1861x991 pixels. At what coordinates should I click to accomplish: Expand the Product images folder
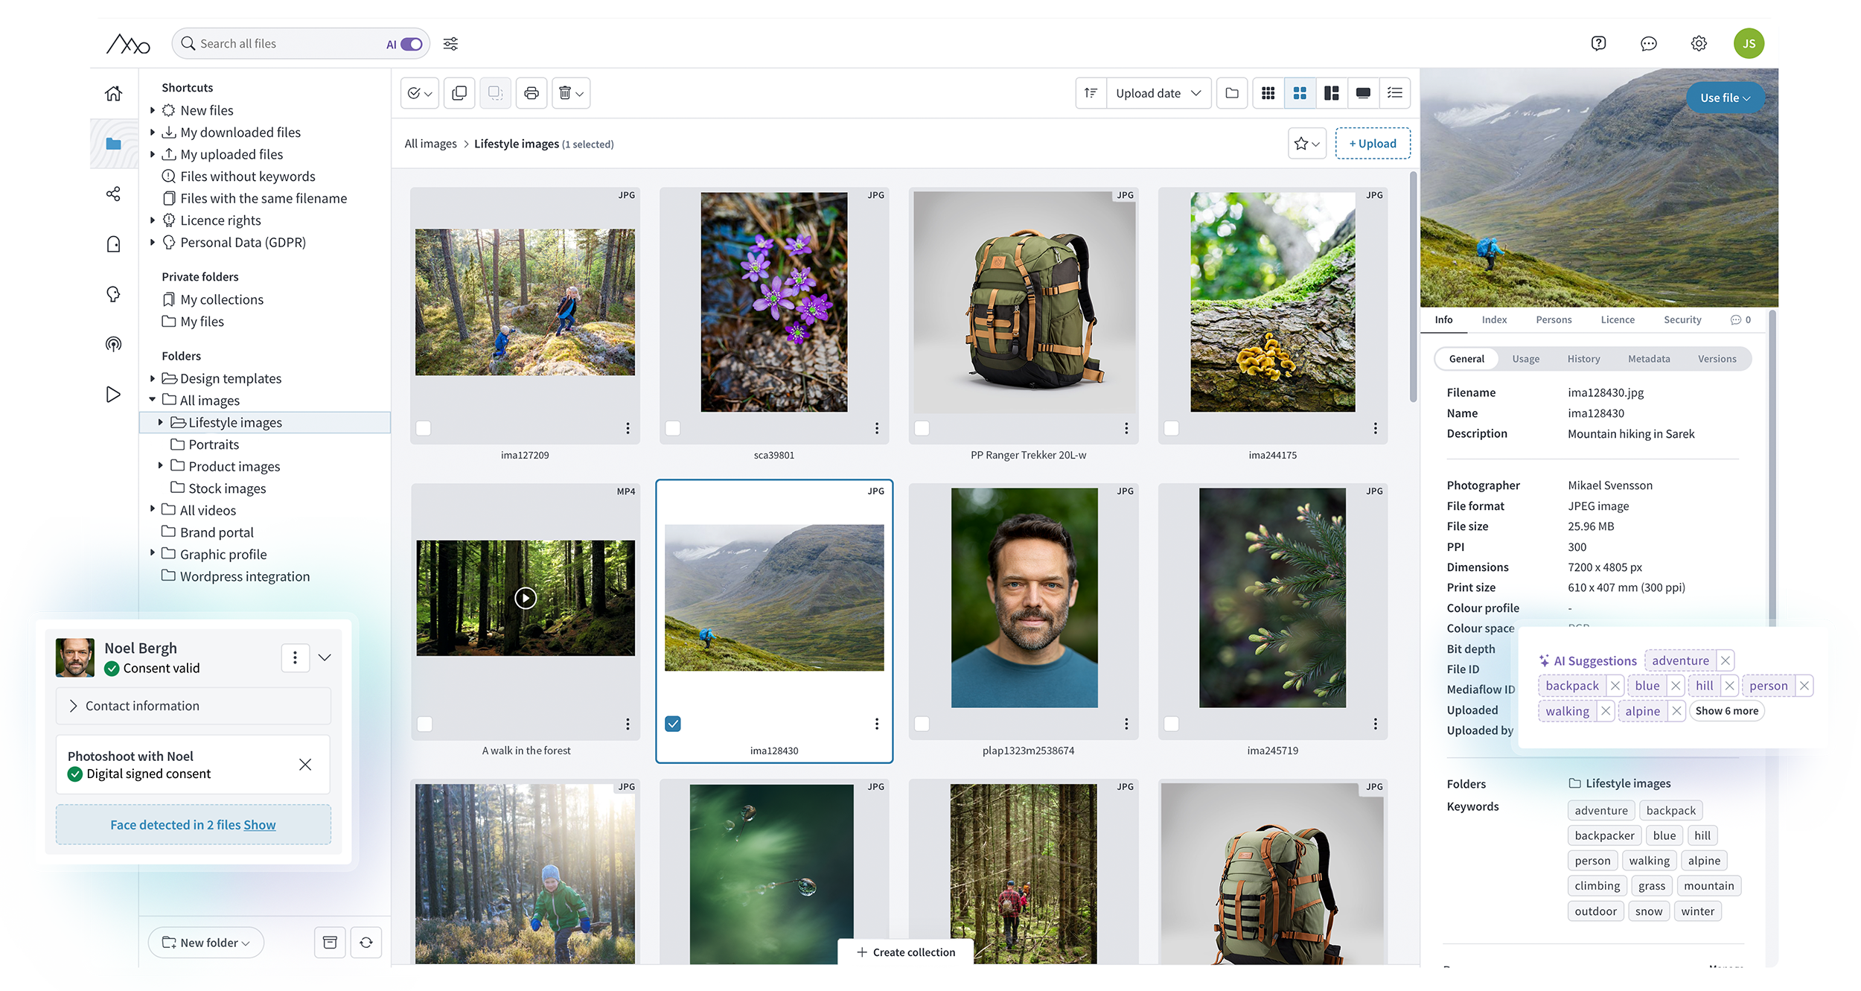coord(160,466)
